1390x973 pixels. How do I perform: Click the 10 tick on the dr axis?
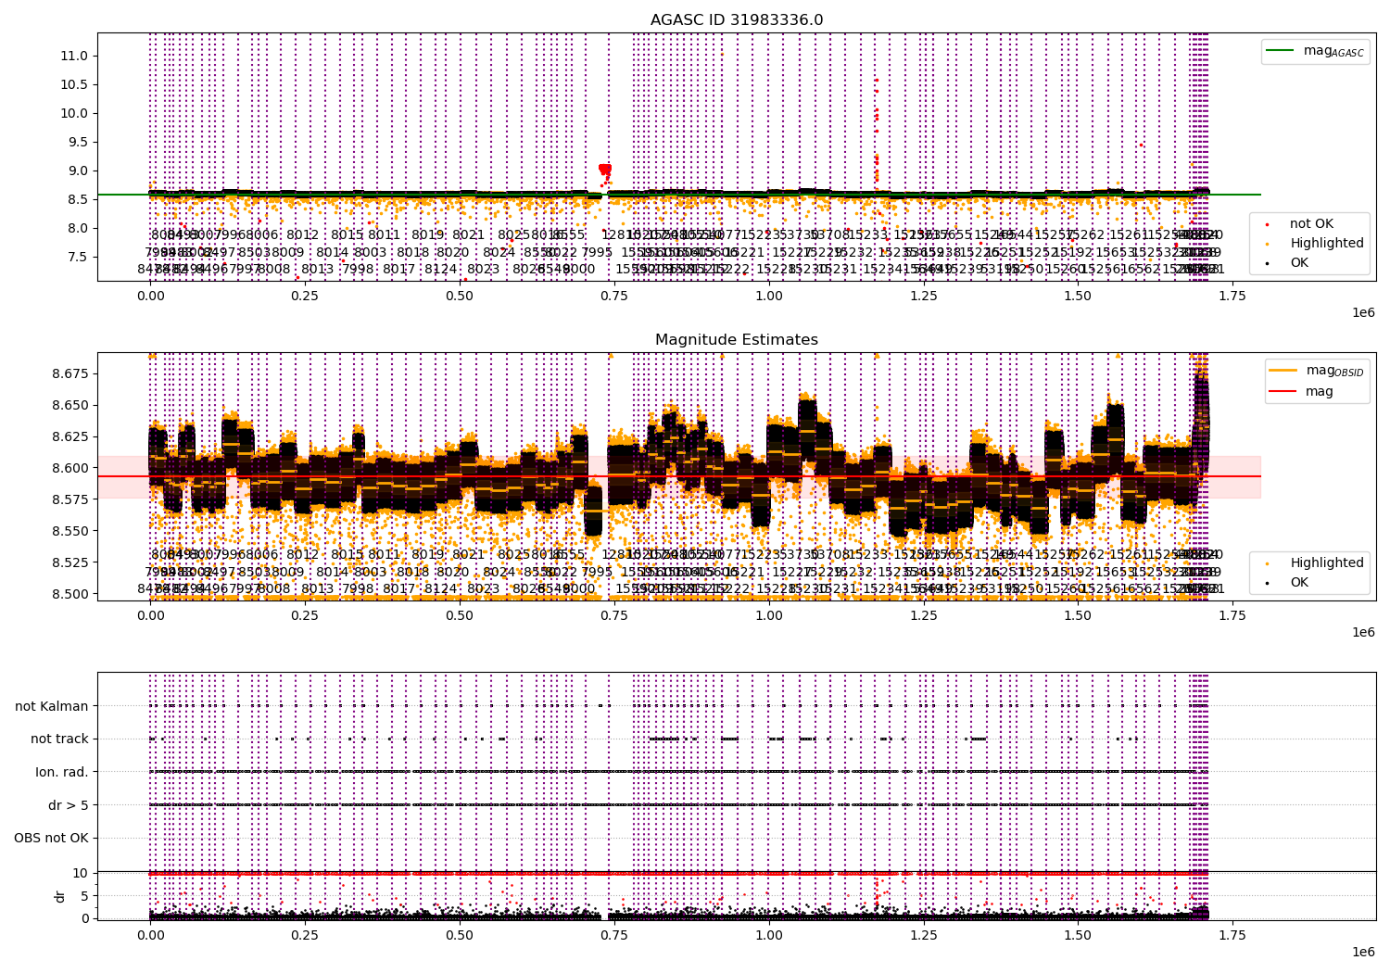(x=81, y=873)
